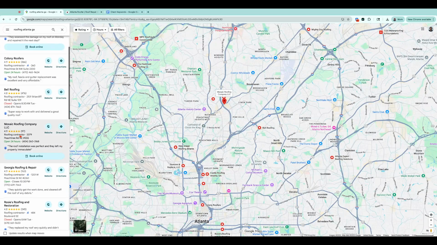The height and width of the screenshot is (245, 437).
Task: Open Georgia Roofing & Repair listing
Action: point(20,168)
